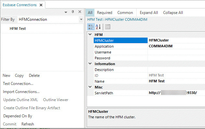Click the Filter By HFMConnection combo box
Screen dimensions: 205x129
click(x=50, y=19)
